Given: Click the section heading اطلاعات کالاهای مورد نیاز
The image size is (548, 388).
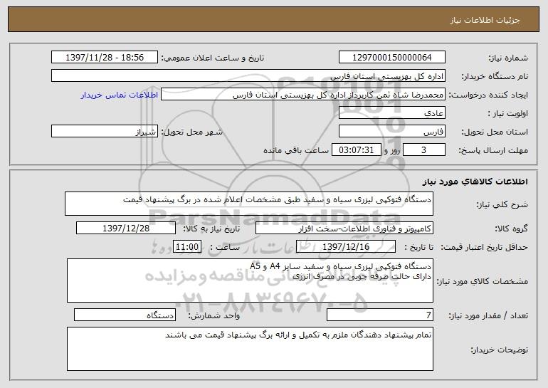Looking at the screenshot, I should tap(475, 182).
